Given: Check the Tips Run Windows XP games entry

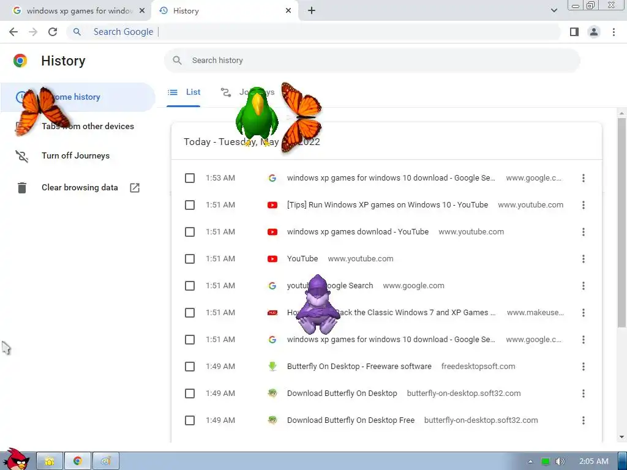Looking at the screenshot, I should pyautogui.click(x=190, y=205).
